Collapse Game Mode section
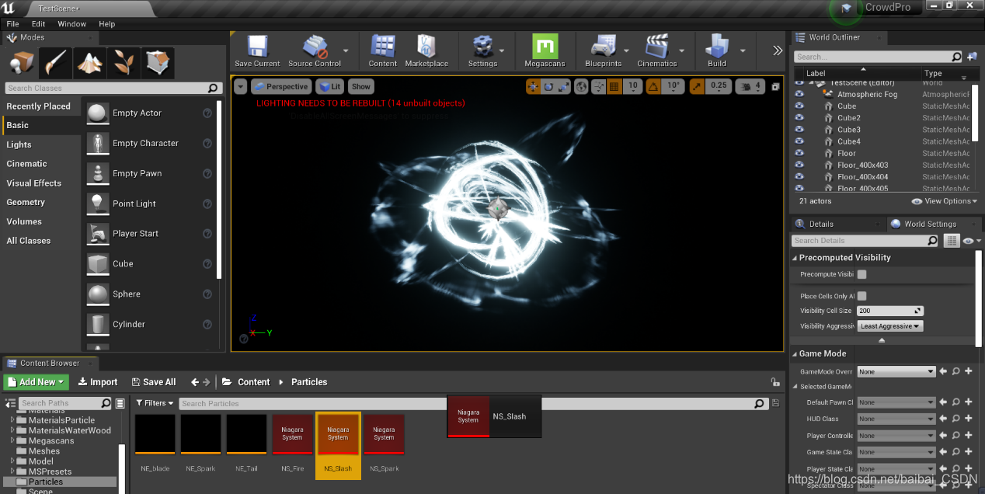This screenshot has height=494, width=985. click(795, 354)
